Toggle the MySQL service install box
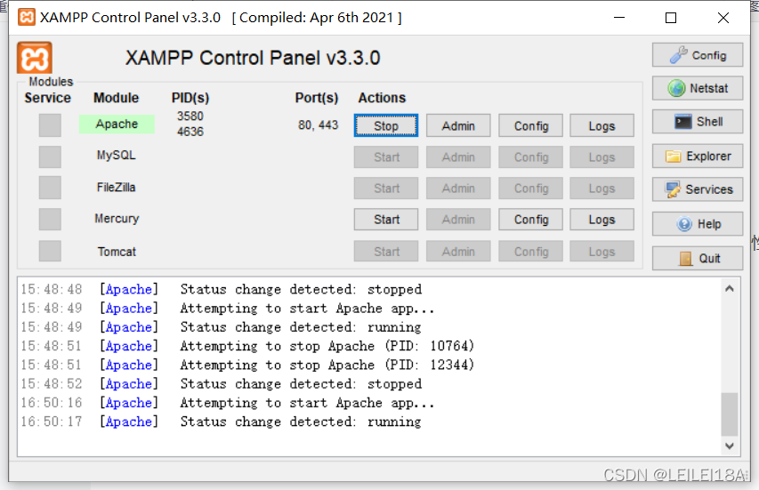 [50, 157]
